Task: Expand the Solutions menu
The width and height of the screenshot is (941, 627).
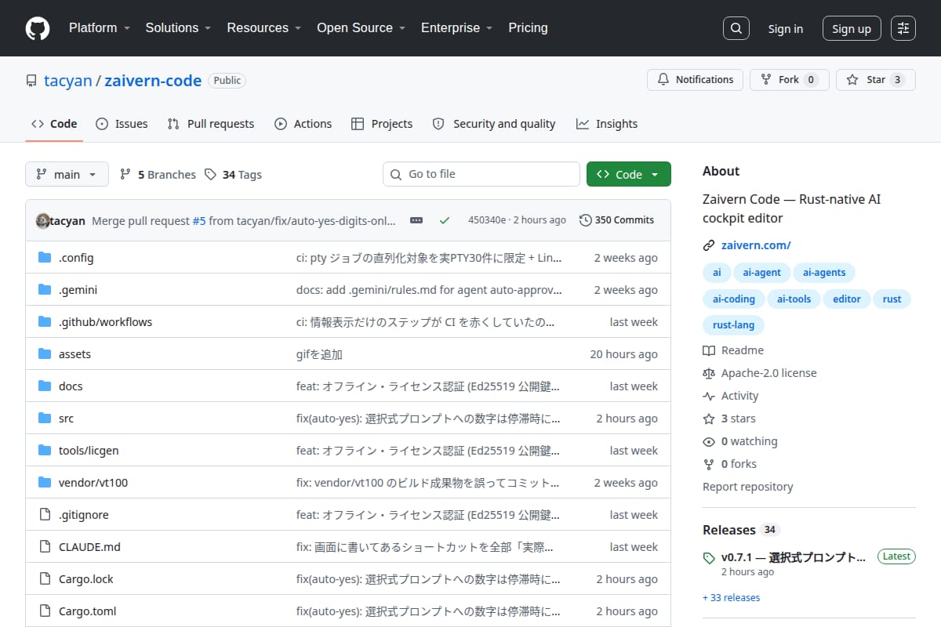Action: pyautogui.click(x=178, y=28)
